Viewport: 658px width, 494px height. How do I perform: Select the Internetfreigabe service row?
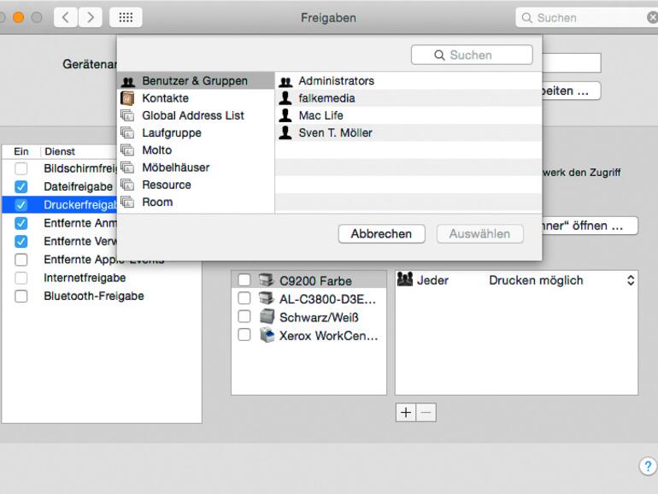(x=102, y=278)
